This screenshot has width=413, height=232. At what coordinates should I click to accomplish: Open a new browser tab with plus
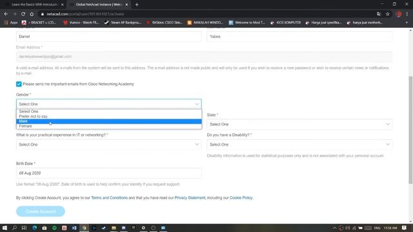[x=137, y=5]
